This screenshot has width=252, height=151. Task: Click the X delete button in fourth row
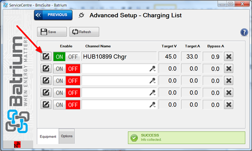229,93
